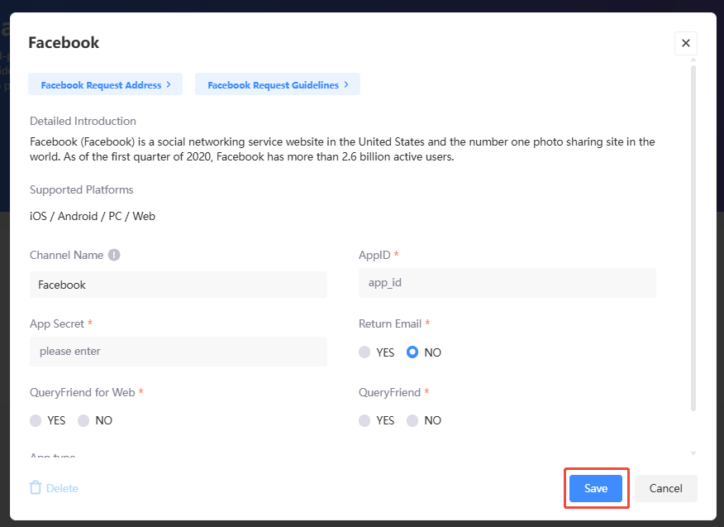The image size is (724, 527).
Task: Select YES for QueryFriend for Web
Action: pyautogui.click(x=36, y=420)
